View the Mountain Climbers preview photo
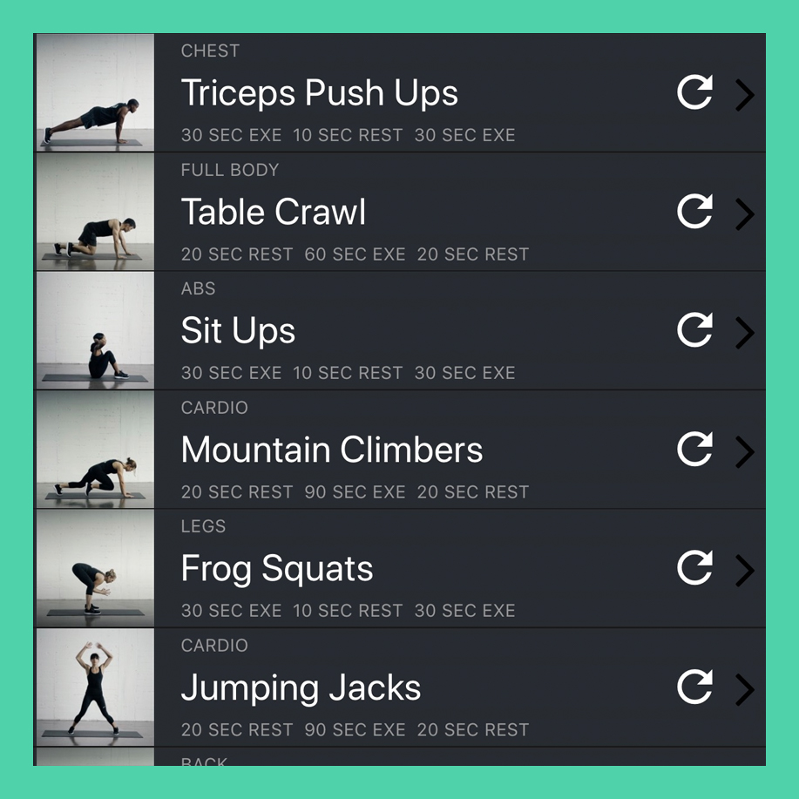 [x=95, y=450]
